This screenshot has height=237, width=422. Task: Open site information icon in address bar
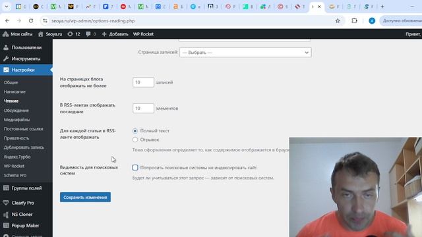(45, 20)
